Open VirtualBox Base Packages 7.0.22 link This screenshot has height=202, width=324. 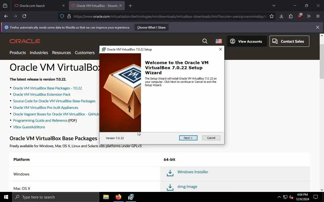pos(47,88)
